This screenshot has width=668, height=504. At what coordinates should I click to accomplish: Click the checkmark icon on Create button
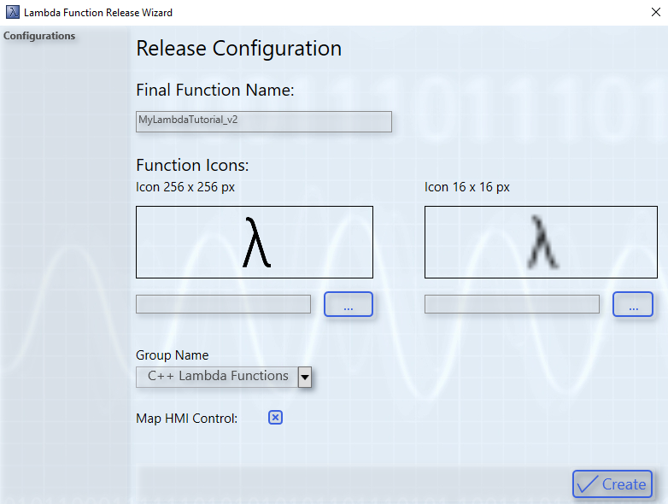click(588, 484)
